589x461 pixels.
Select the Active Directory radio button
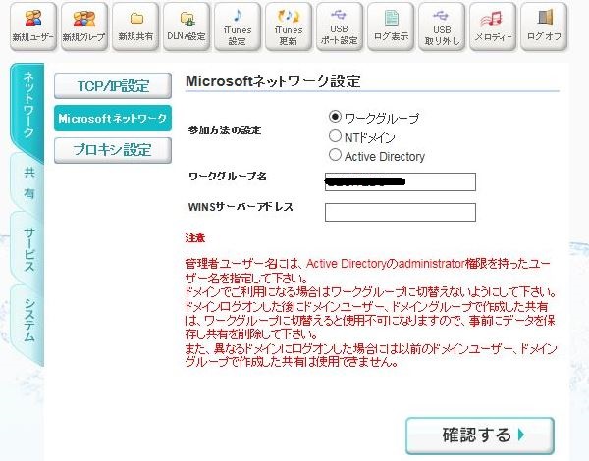335,155
